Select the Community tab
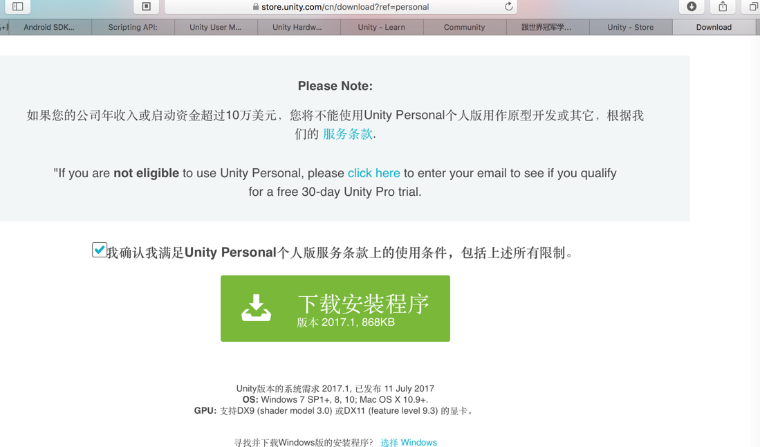 464,27
